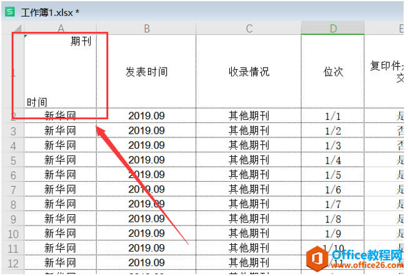
Task: Click the 新华网 cell in row 10
Action: [61, 234]
